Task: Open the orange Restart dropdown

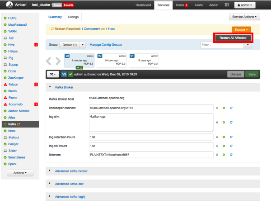Action: [241, 30]
